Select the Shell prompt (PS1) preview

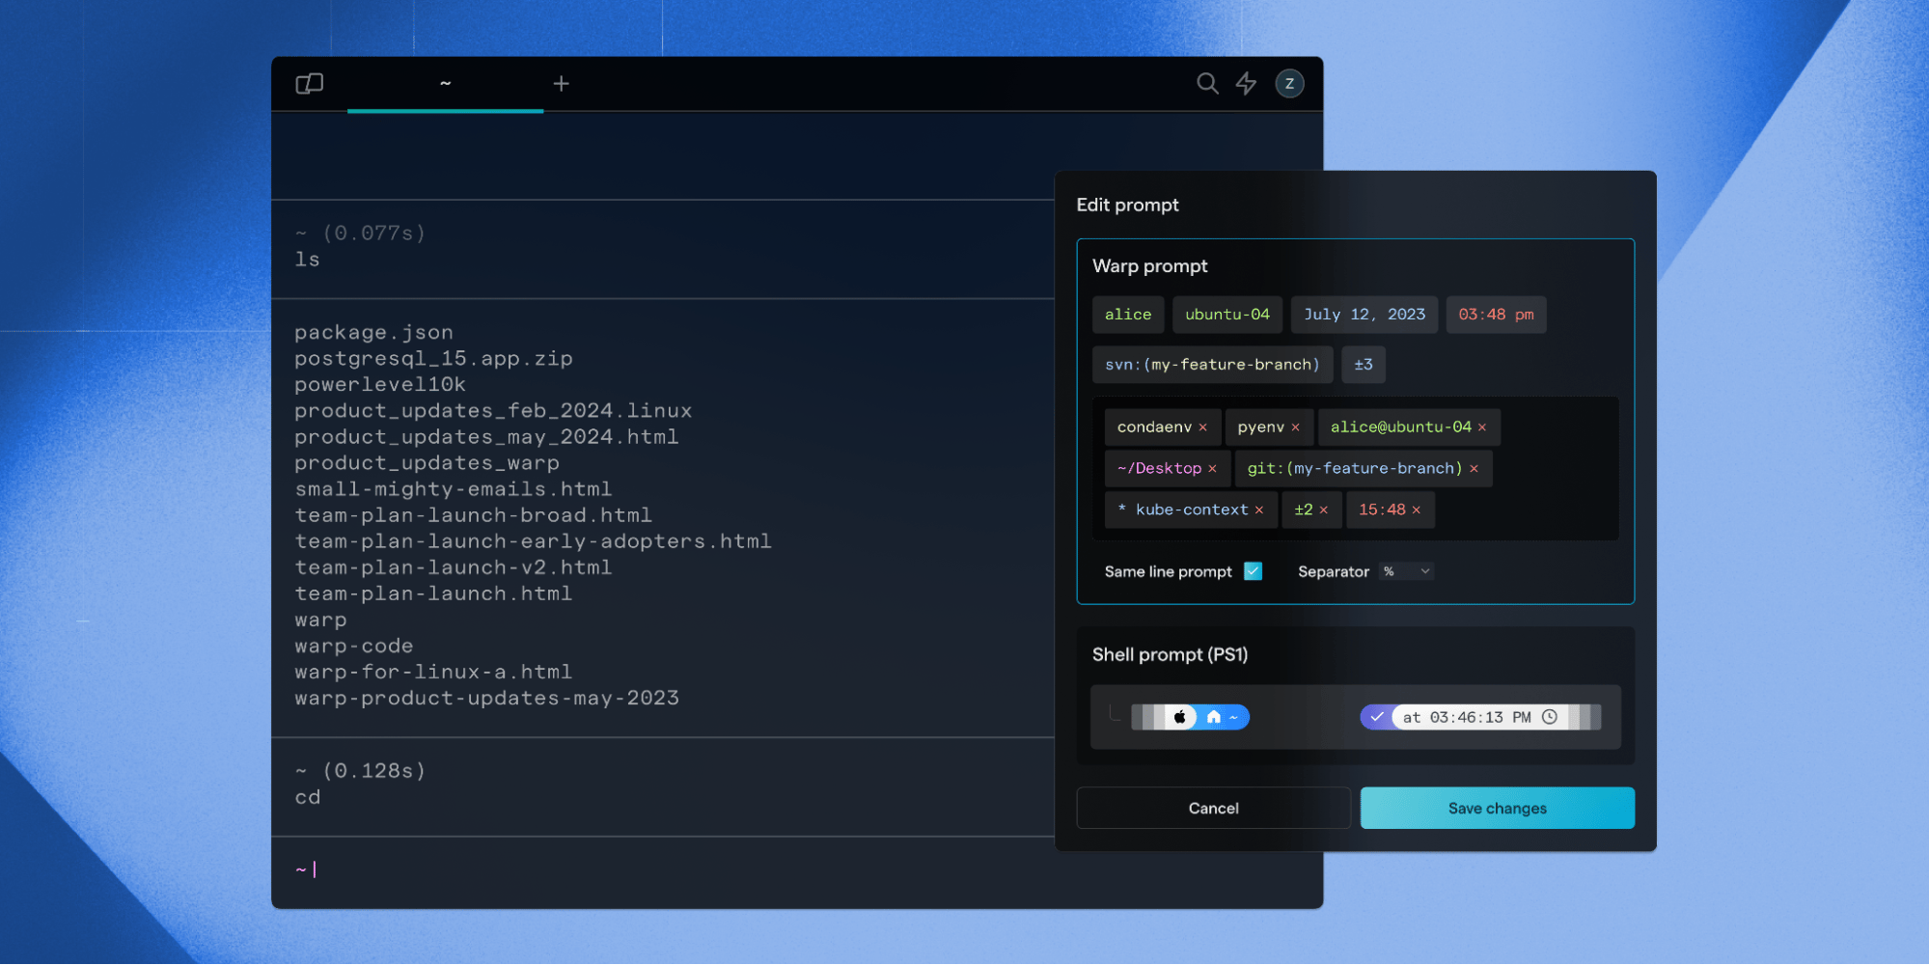coord(1355,717)
